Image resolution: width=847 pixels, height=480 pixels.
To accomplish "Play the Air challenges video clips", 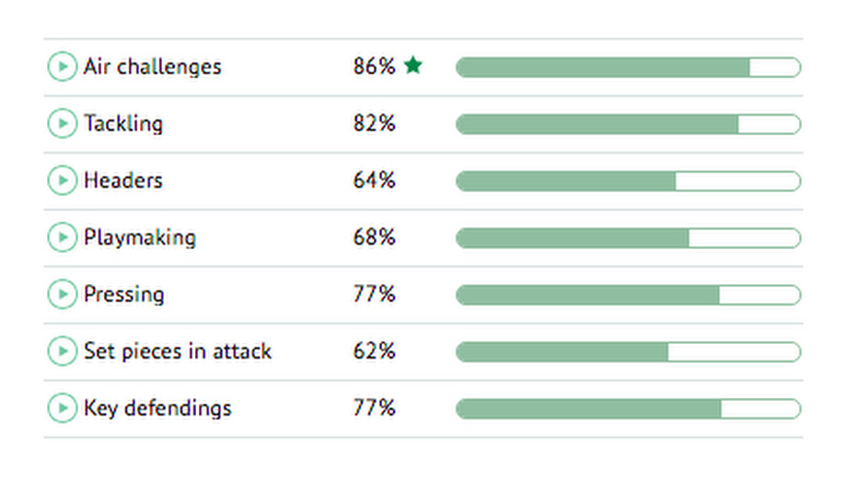I will (62, 67).
